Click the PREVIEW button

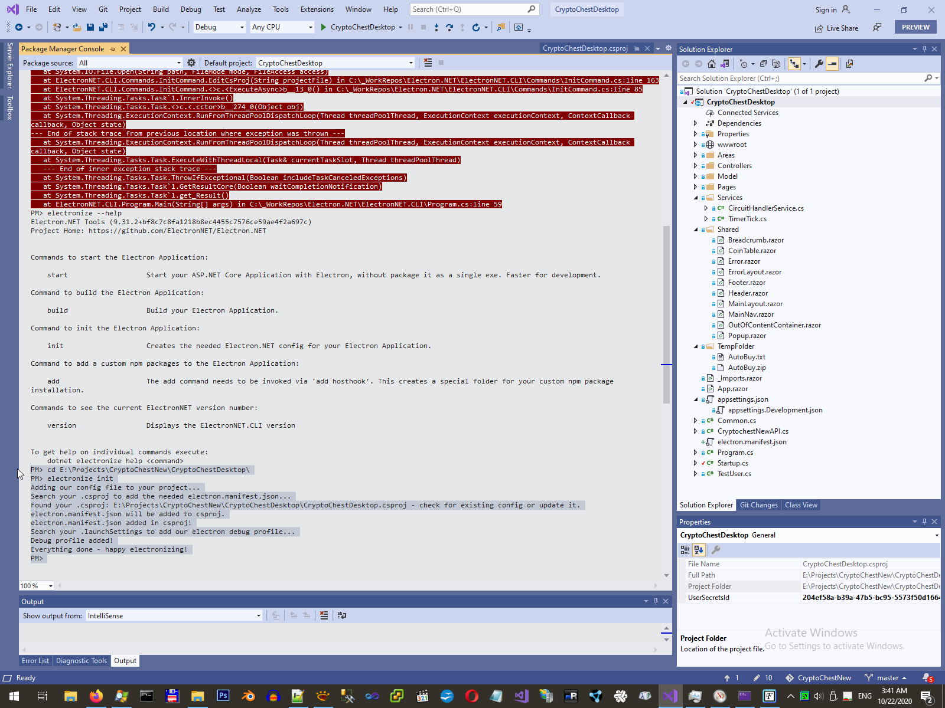[915, 27]
